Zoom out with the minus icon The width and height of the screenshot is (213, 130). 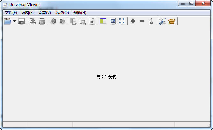[142, 21]
